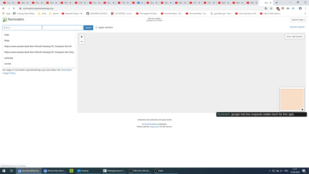The height and width of the screenshot is (174, 309).
Task: Switch to WebApplication11 taskbar window
Action: click(x=114, y=171)
